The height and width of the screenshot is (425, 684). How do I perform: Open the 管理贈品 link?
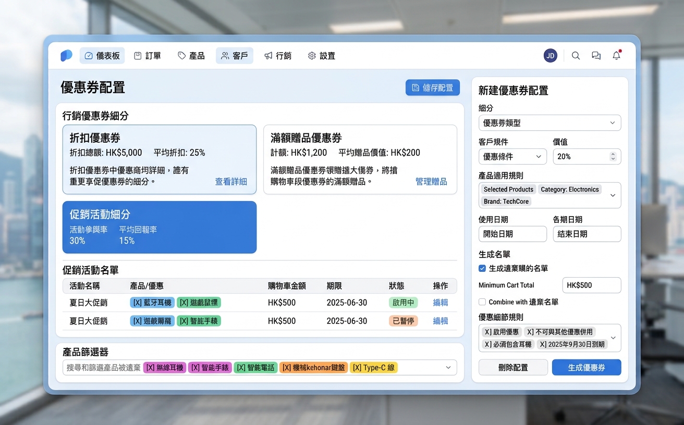pos(431,182)
